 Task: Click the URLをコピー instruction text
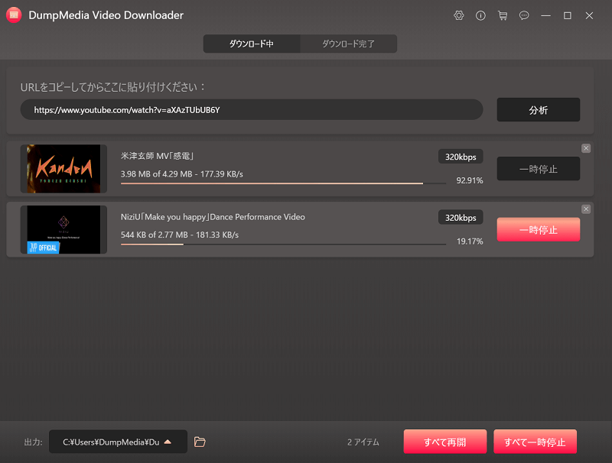[112, 87]
